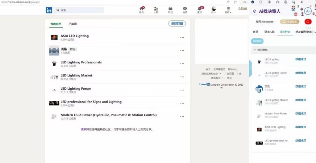Expand more tabs chevron in side panel
316x163 pixels.
(x=314, y=32)
